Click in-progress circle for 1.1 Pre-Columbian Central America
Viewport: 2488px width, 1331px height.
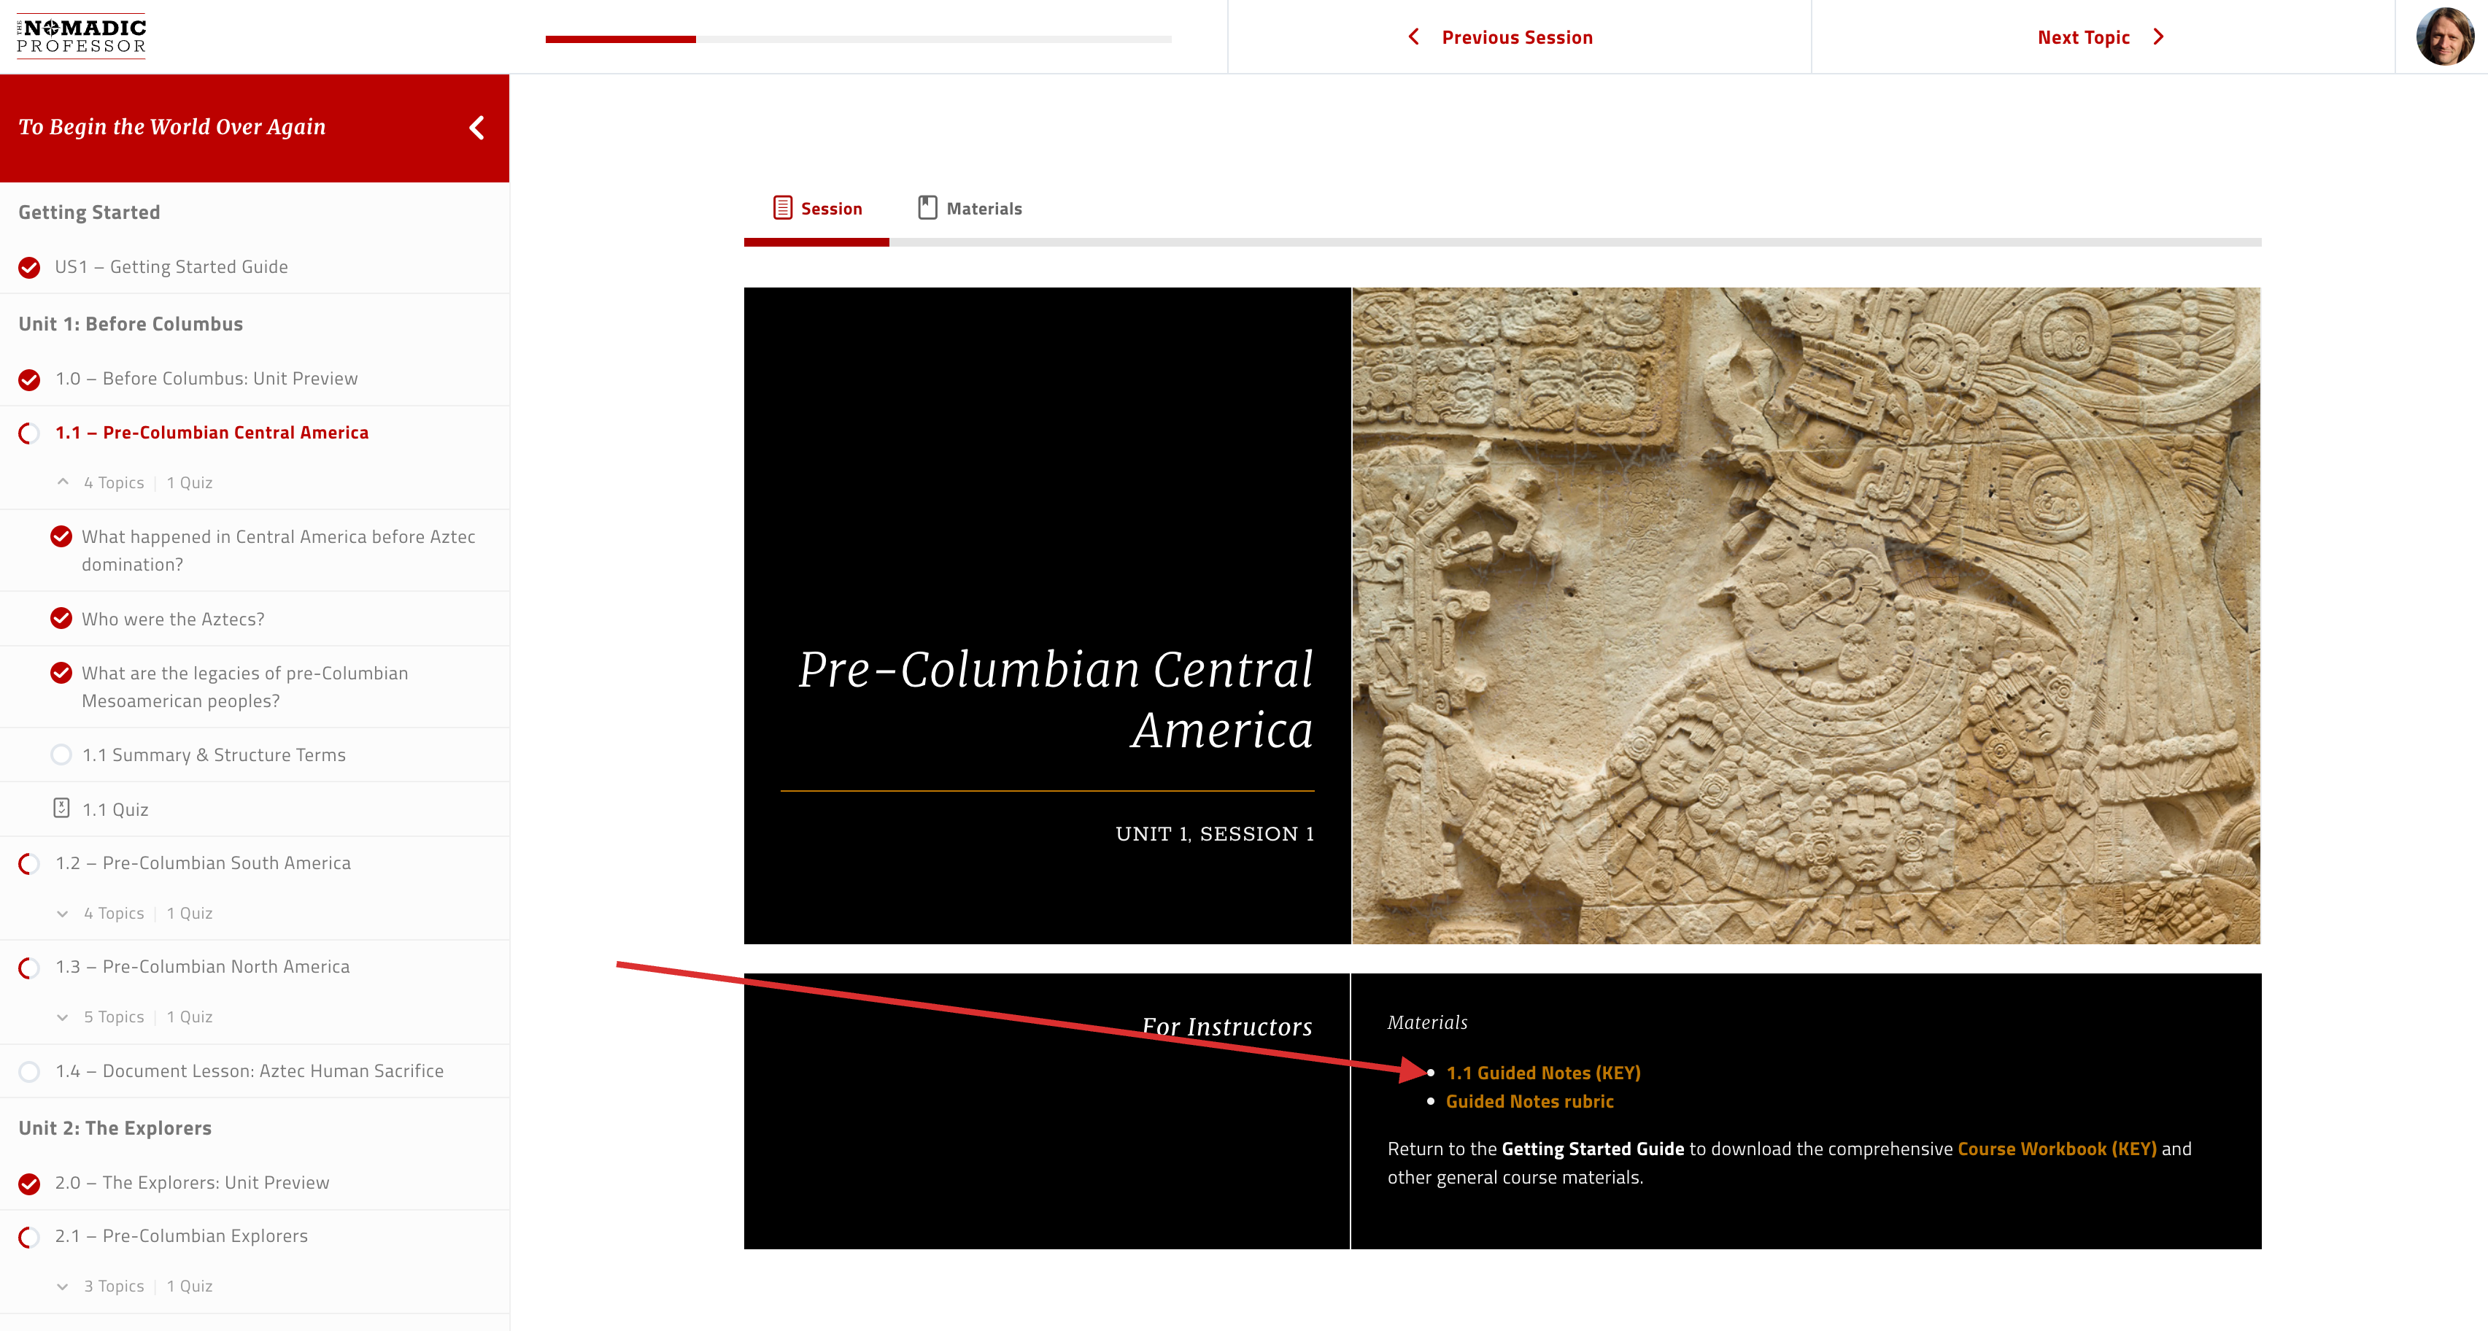click(30, 433)
